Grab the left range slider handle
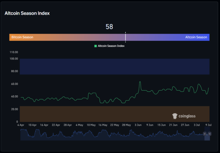Screen dimensions: 220x153 pyautogui.click(x=205, y=134)
